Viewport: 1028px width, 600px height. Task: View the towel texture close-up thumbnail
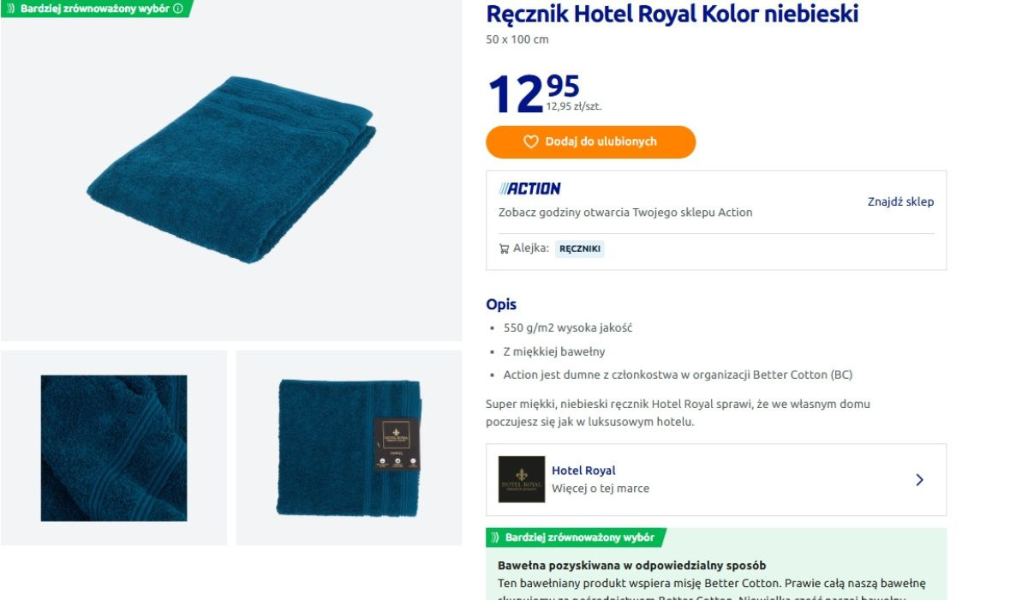(x=114, y=447)
